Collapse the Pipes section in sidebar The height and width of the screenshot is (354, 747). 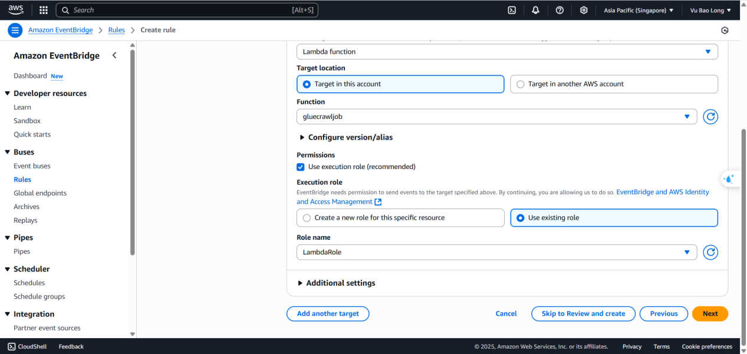click(8, 238)
